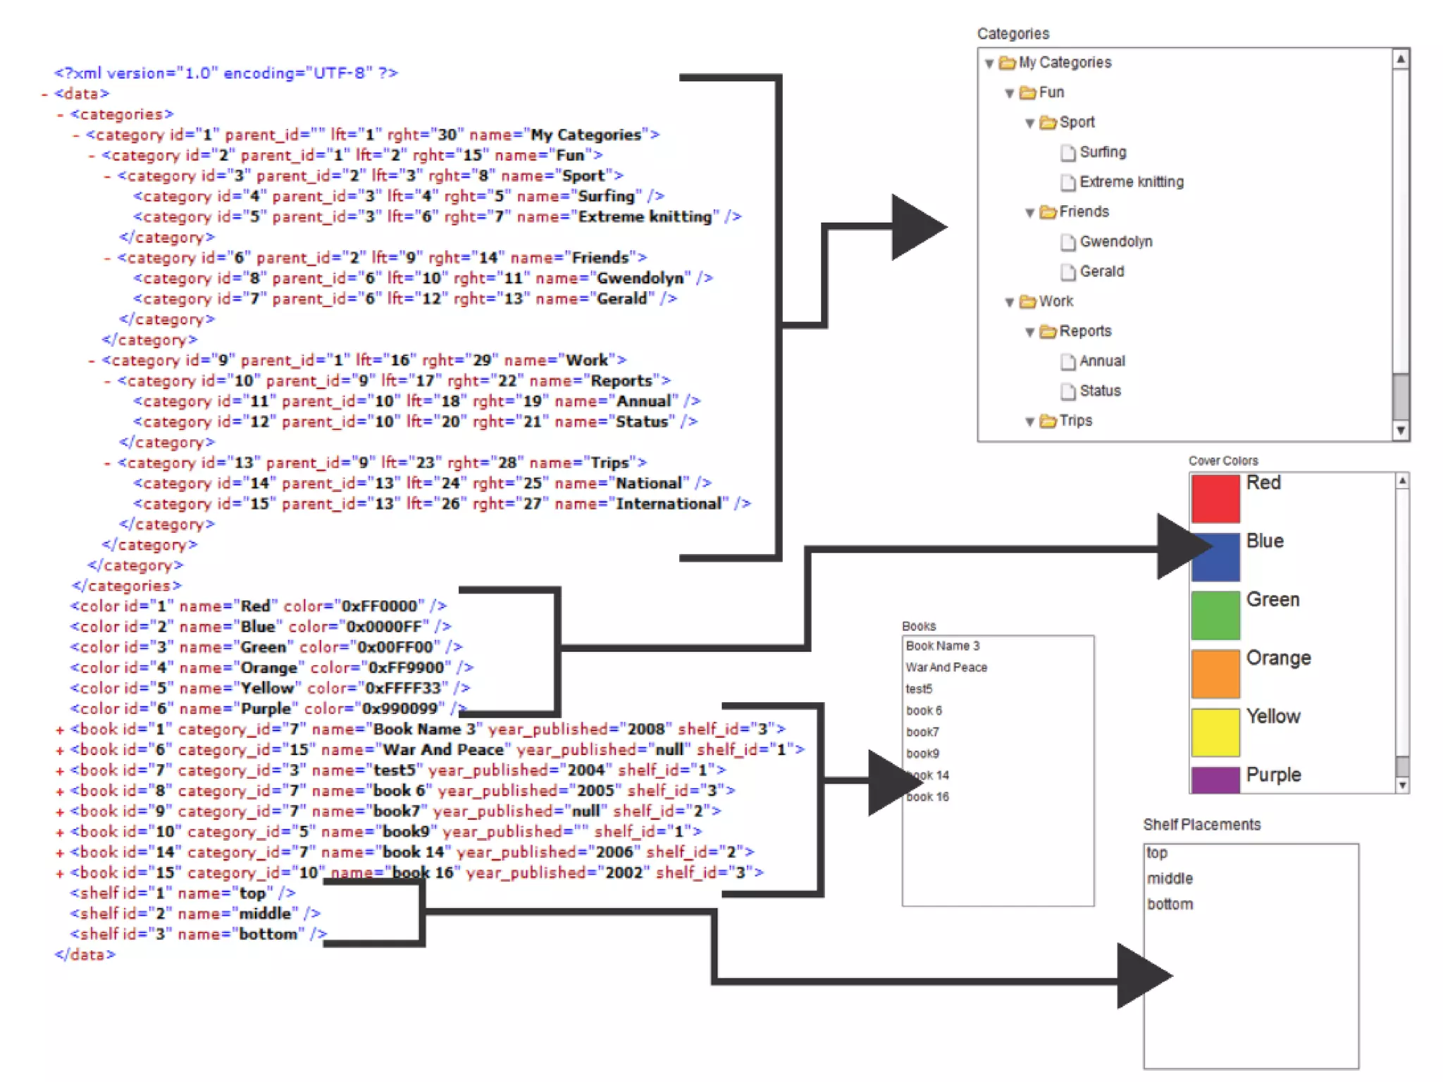Choose the Gerald category item
This screenshot has width=1443, height=1082.
[x=1101, y=271]
